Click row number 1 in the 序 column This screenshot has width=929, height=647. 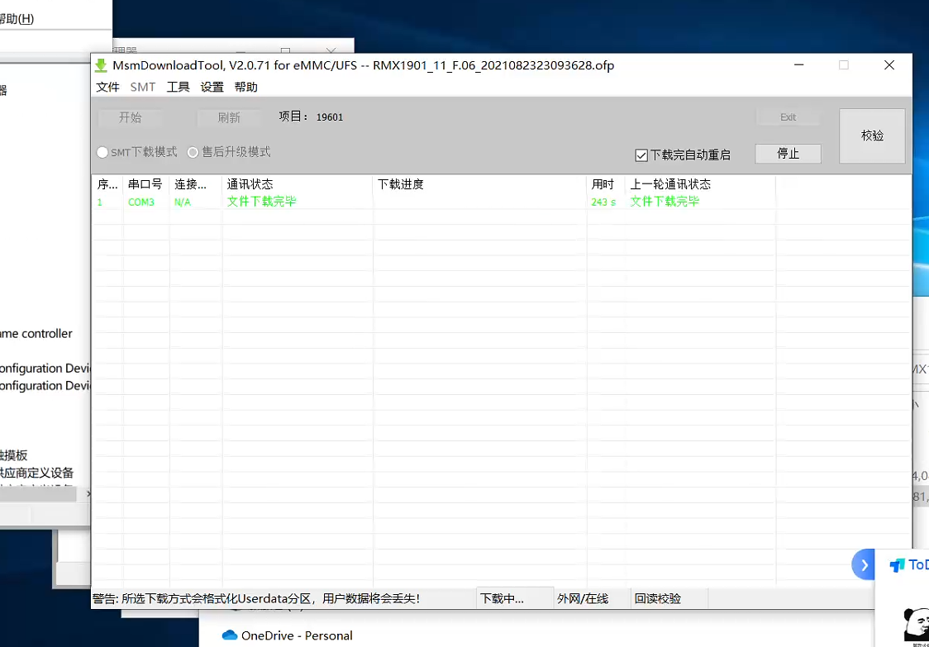coord(99,202)
